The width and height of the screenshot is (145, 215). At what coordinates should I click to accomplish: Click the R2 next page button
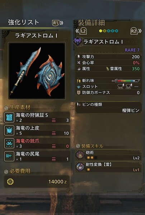click(136, 31)
